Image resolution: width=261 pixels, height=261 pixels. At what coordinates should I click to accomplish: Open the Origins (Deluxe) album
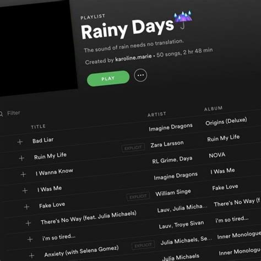[x=226, y=121]
